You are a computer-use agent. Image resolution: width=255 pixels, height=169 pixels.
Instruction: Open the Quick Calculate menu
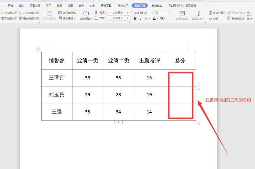pyautogui.click(x=217, y=13)
